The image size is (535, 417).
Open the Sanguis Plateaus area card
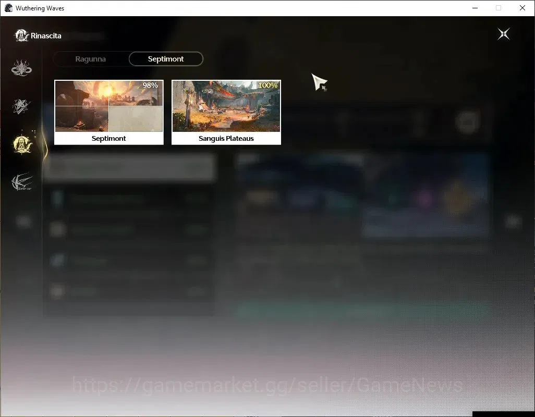click(226, 112)
